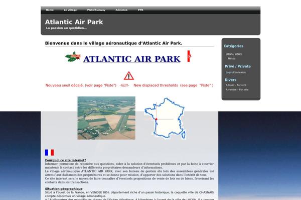Click 'Nouveau seuil décalé' red notice

81,85
